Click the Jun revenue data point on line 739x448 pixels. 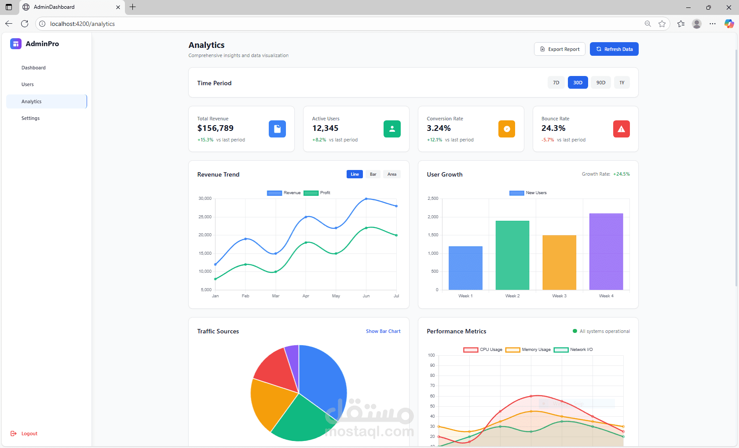(x=366, y=199)
